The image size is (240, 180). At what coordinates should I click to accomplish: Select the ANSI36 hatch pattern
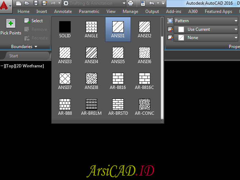[x=145, y=55]
